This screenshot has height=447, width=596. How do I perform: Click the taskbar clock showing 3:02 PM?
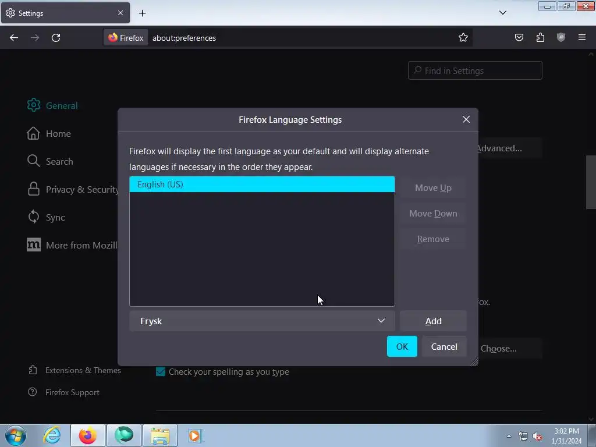pos(566,436)
